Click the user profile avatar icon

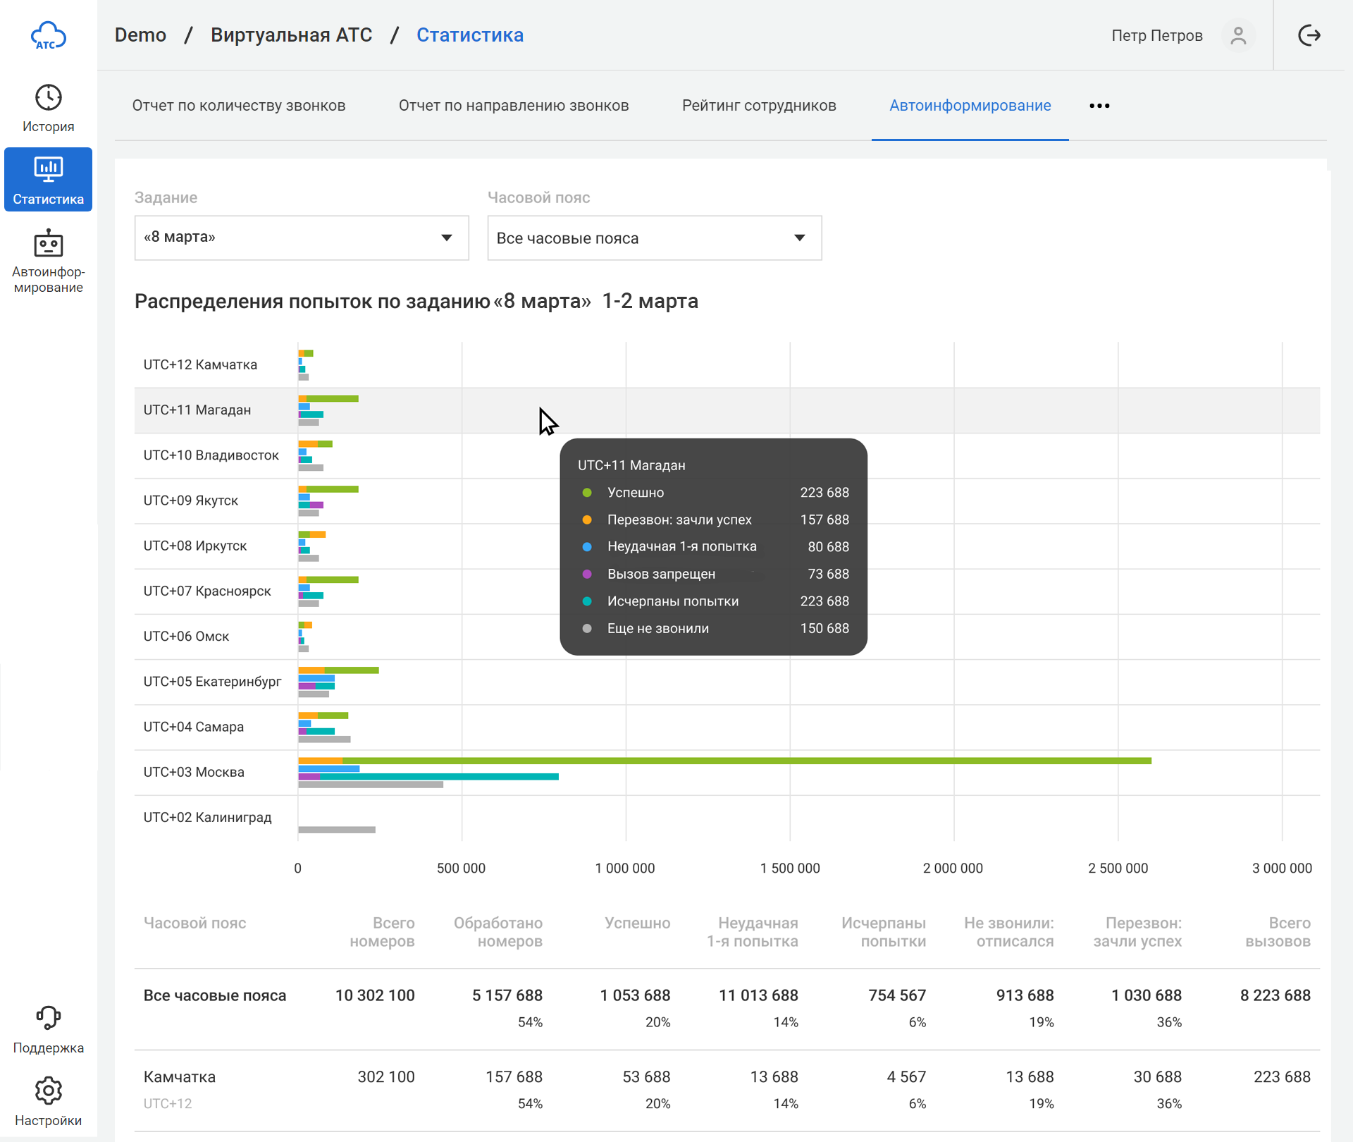pos(1238,35)
